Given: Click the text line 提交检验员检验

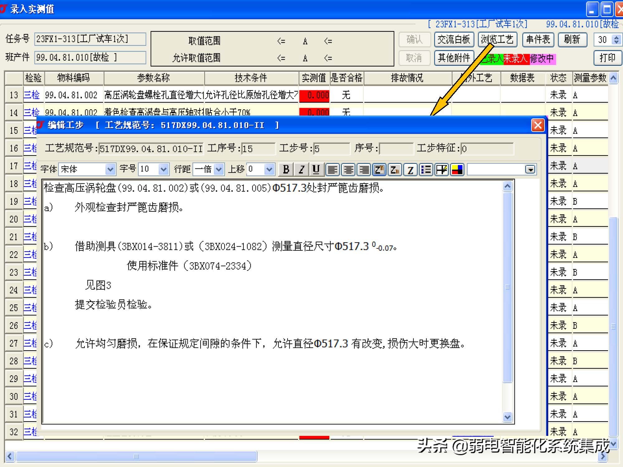Looking at the screenshot, I should [114, 304].
